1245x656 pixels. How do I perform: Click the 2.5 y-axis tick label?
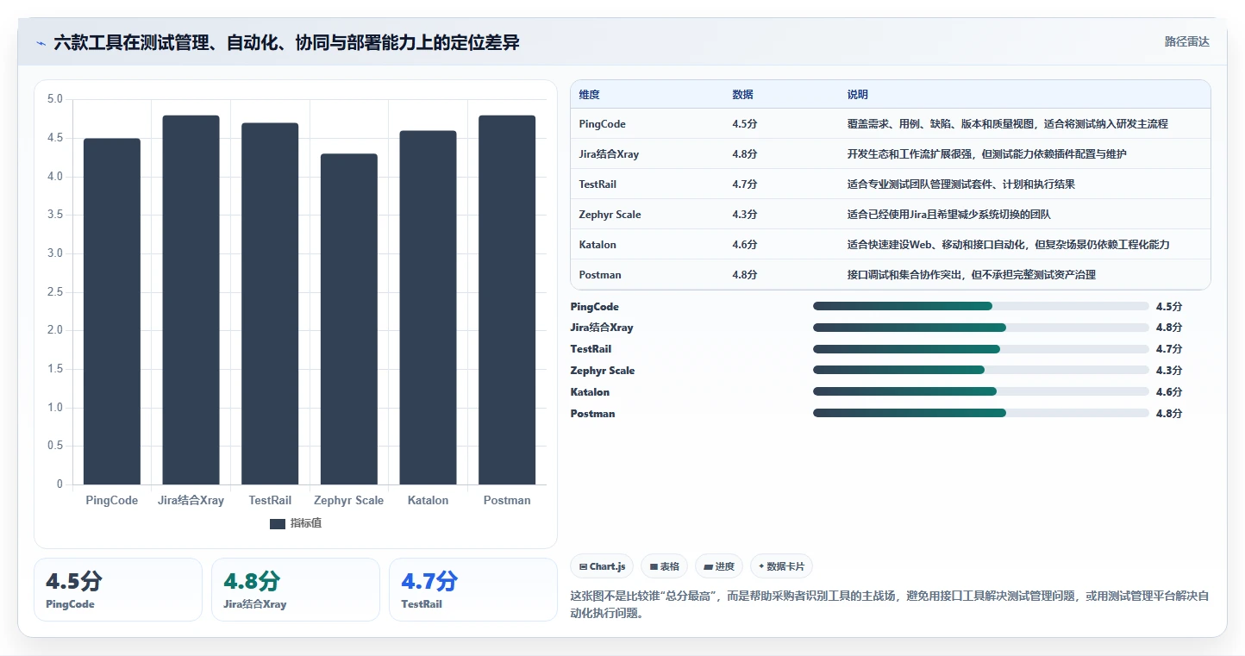55,292
